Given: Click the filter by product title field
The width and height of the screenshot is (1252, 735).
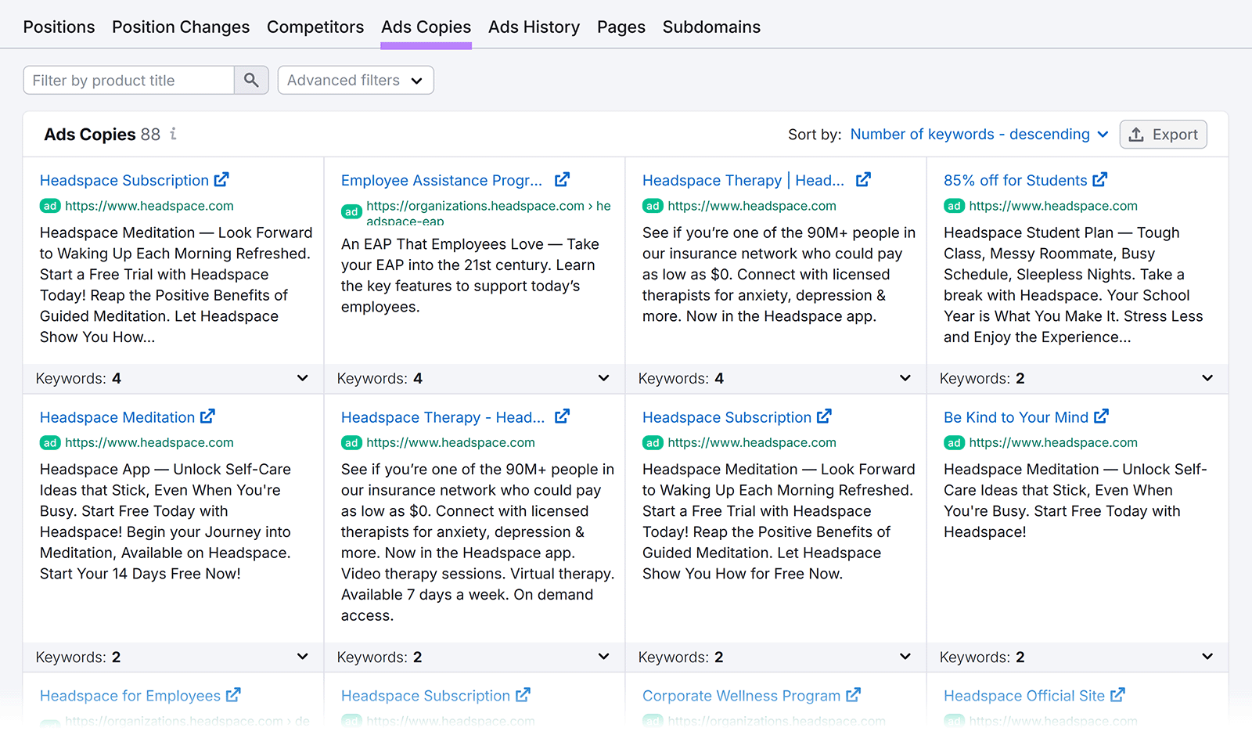Looking at the screenshot, I should (x=128, y=79).
